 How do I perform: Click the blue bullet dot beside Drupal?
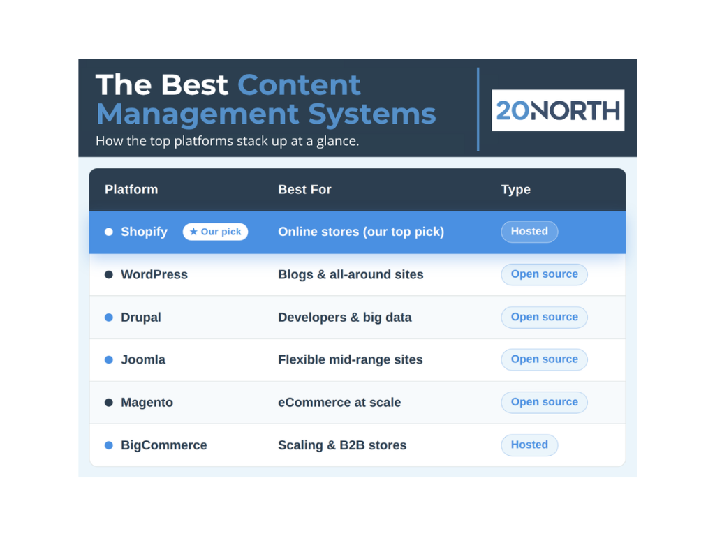pos(108,318)
